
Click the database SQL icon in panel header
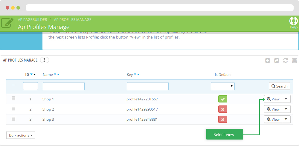pyautogui.click(x=294, y=60)
